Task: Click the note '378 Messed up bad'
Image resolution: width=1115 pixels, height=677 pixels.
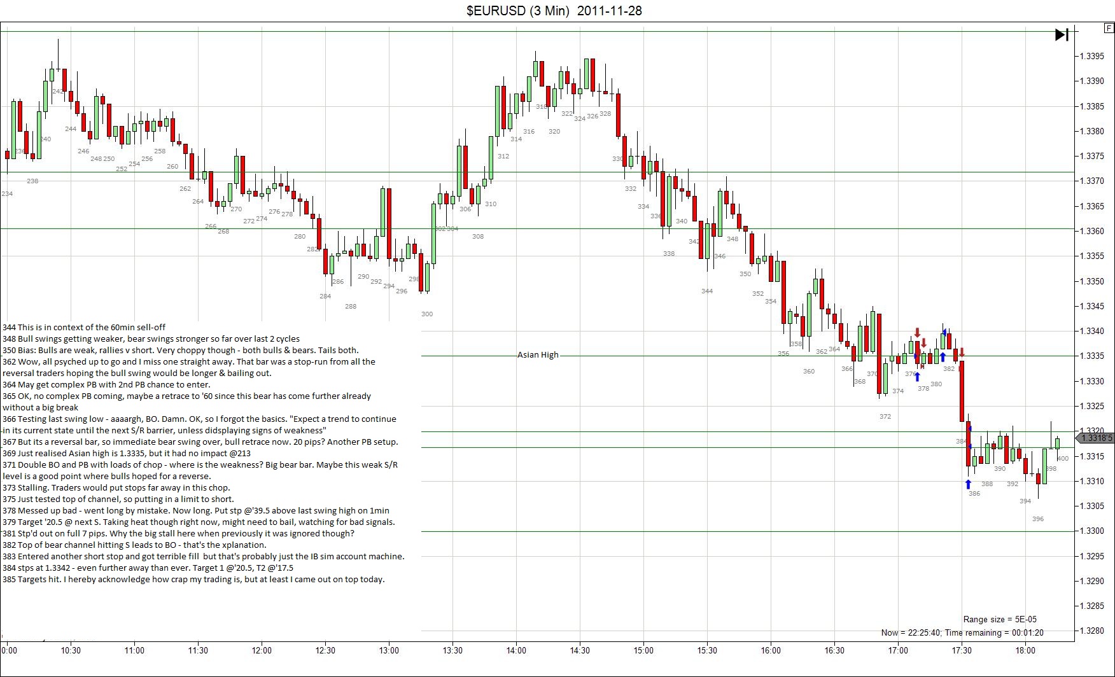Action: 196,510
